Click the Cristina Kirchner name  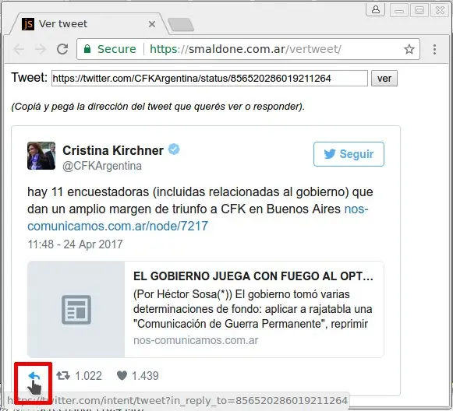(113, 150)
